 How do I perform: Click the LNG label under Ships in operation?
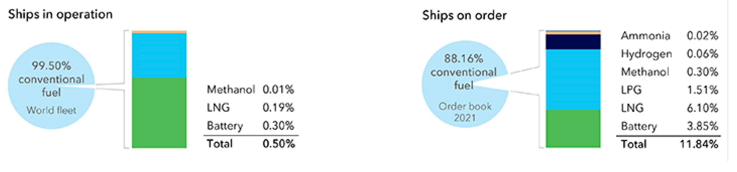(218, 108)
